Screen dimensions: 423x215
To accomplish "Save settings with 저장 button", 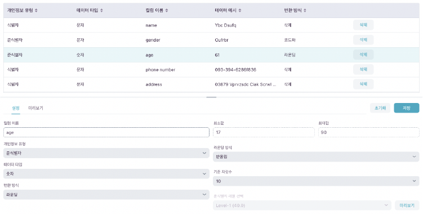I will pyautogui.click(x=407, y=108).
